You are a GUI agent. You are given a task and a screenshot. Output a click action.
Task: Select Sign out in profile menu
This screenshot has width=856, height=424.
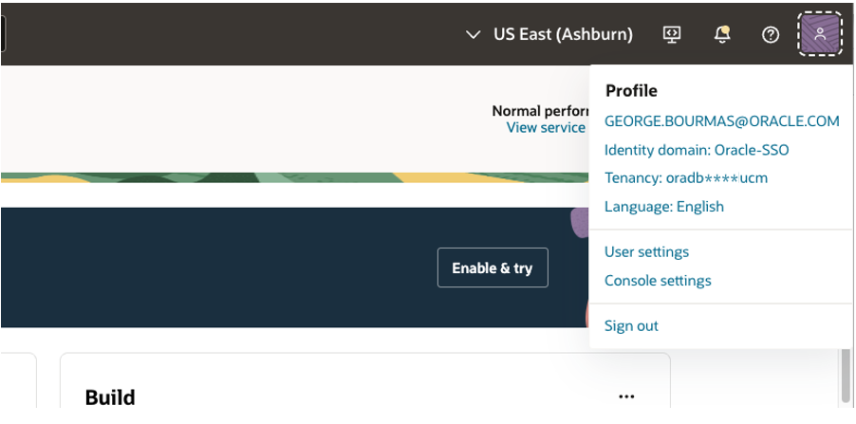click(x=631, y=325)
